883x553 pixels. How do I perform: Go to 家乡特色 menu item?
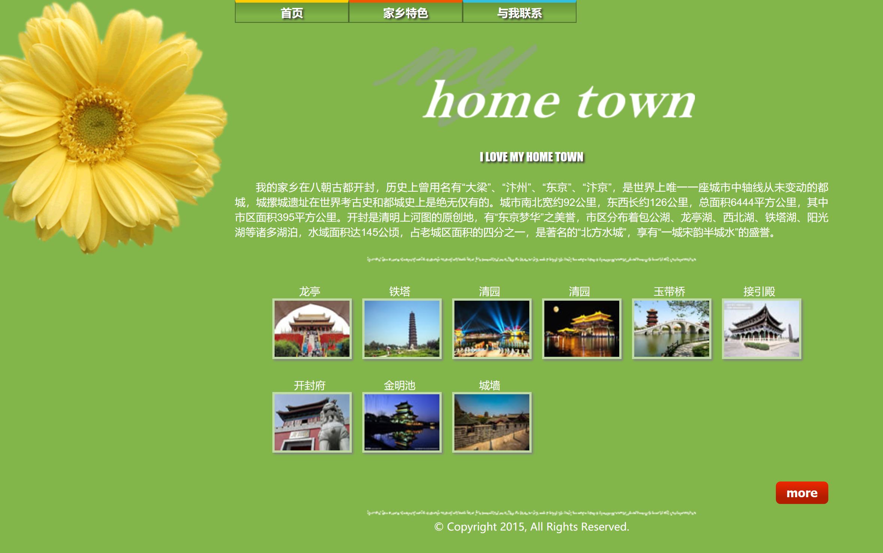pos(405,13)
